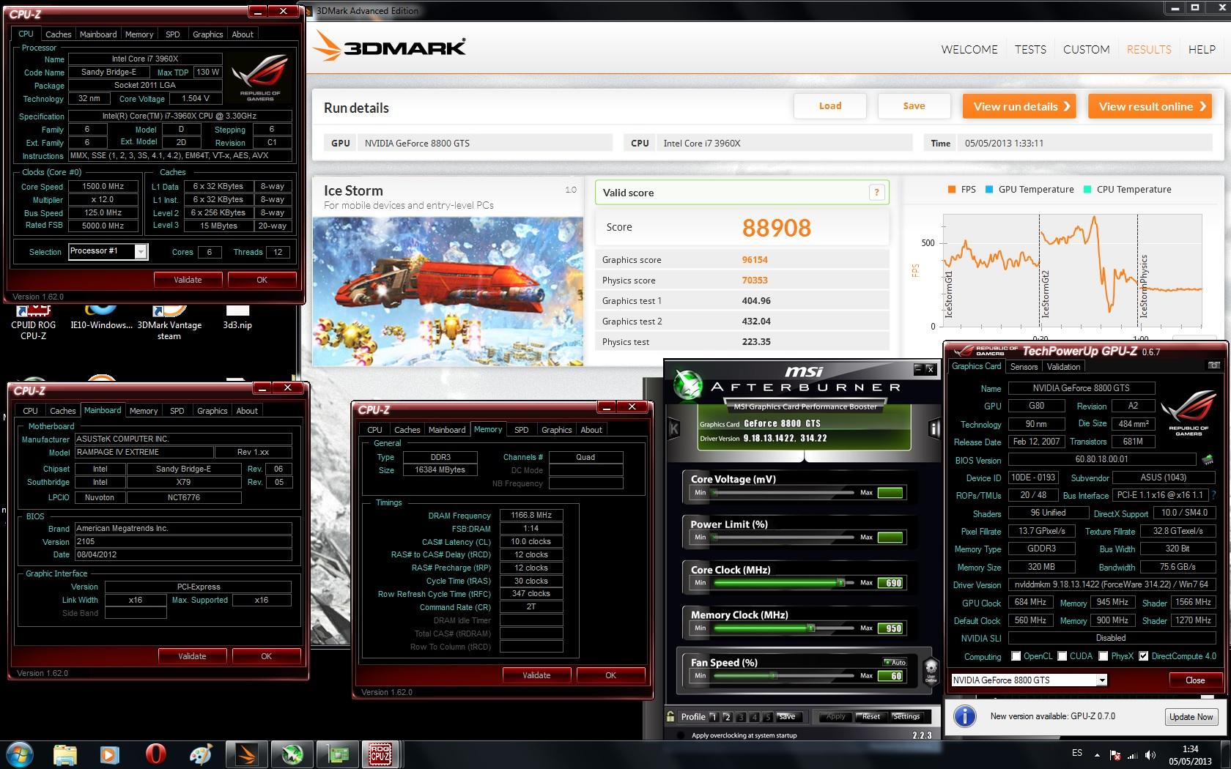This screenshot has width=1231, height=769.
Task: Open Windows Explorer from taskbar
Action: [64, 754]
